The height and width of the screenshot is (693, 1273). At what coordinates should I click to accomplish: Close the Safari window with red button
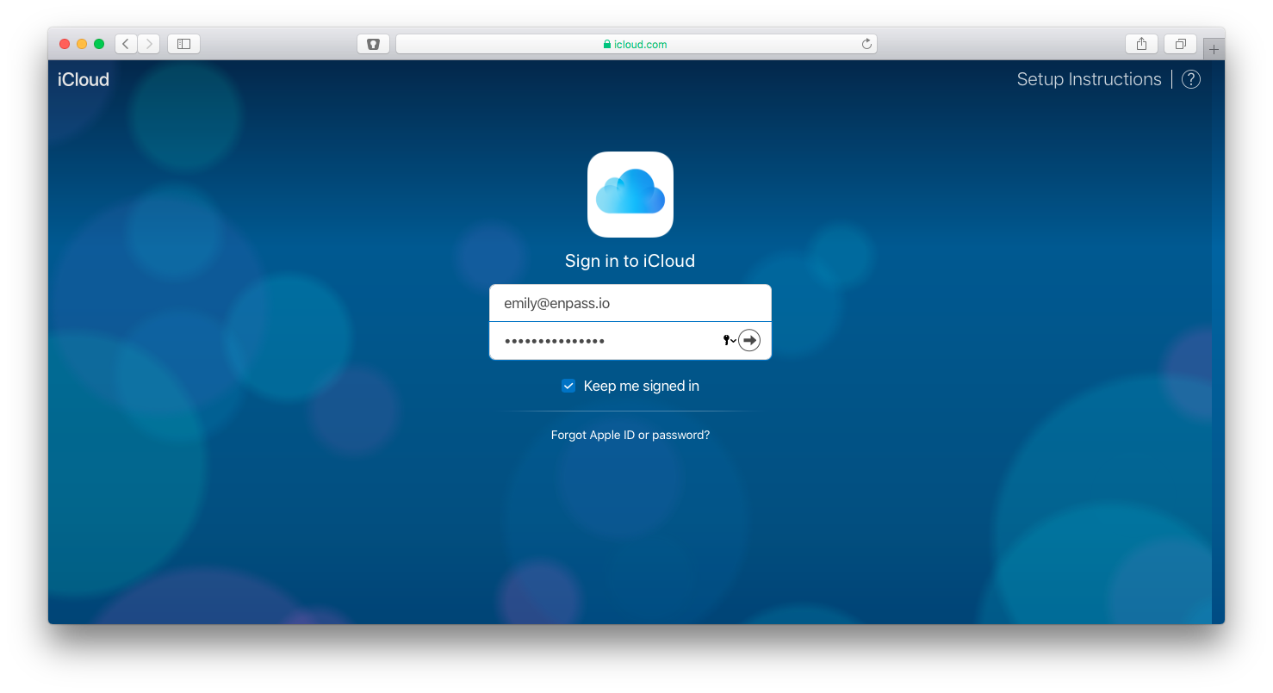coord(65,44)
